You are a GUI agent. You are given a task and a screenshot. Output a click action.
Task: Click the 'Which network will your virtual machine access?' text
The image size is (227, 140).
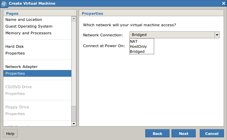pyautogui.click(x=129, y=25)
